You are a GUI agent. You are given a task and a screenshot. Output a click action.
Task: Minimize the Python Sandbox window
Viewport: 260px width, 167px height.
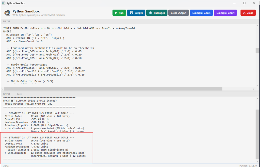click(233, 3)
